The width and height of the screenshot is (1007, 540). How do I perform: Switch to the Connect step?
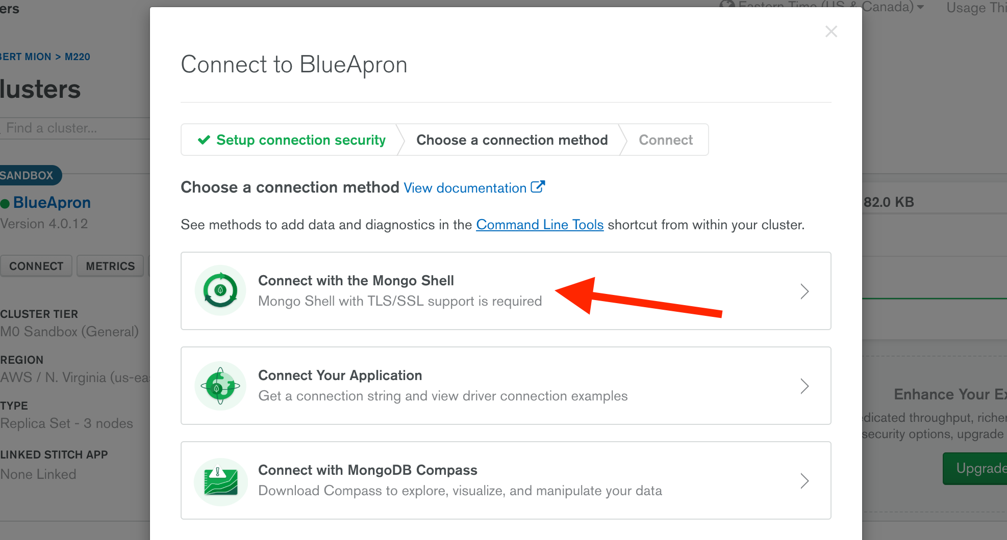point(665,140)
